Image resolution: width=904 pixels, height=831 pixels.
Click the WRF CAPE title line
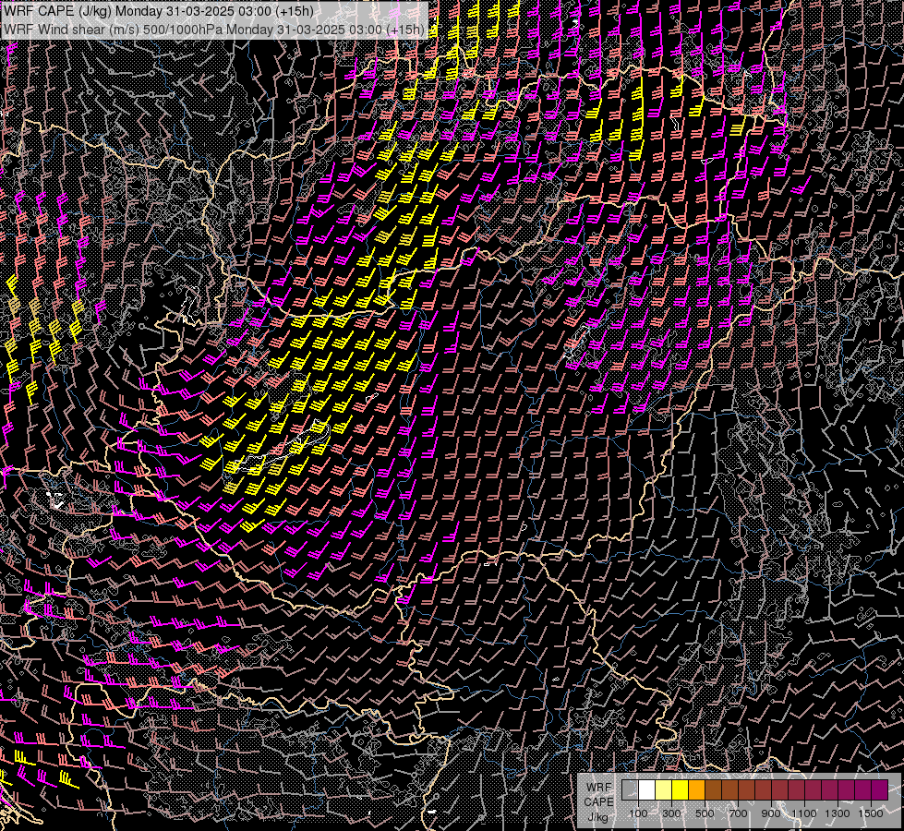[x=159, y=11]
